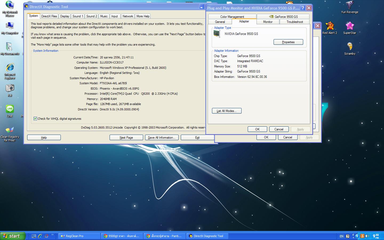
Task: Open the GeForce 9500 GS tab
Action: click(283, 17)
